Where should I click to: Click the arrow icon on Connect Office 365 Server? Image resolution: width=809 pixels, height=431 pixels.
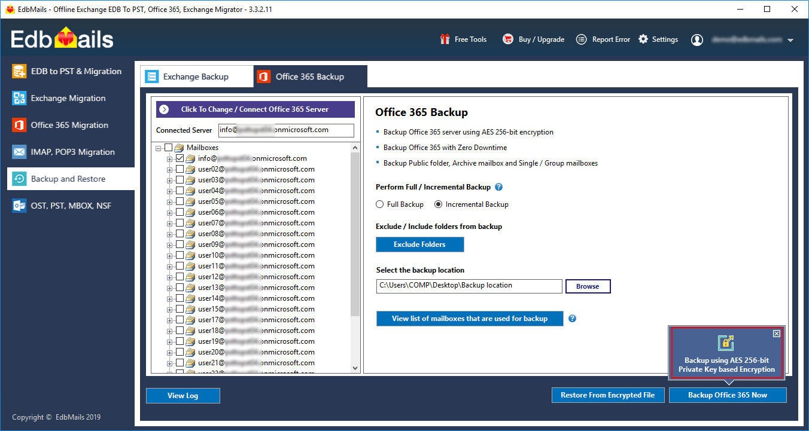tap(165, 109)
